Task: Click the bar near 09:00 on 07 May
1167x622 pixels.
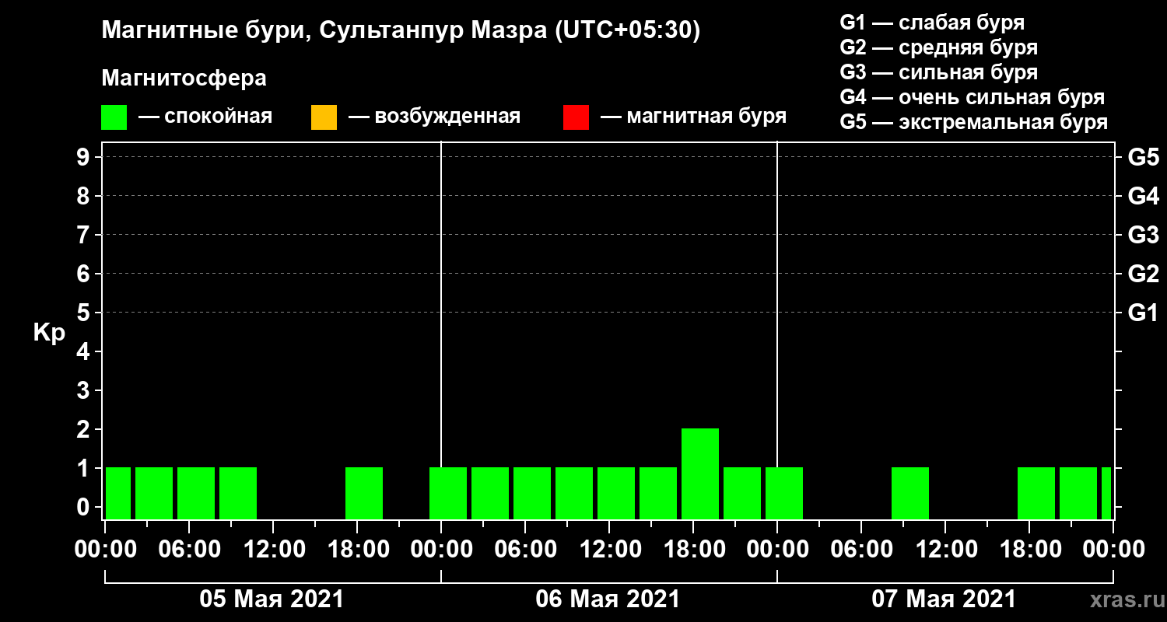Action: (x=910, y=493)
